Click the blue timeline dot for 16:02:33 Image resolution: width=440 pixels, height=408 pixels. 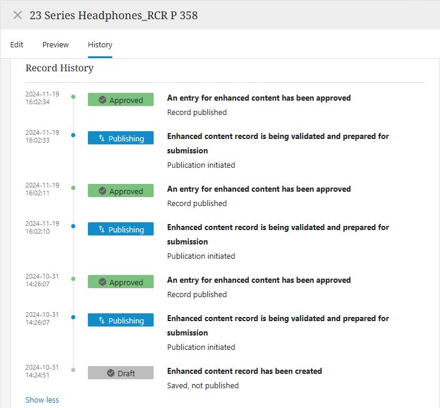coord(74,135)
